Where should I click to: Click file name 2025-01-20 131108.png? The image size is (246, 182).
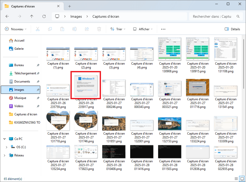pos(225,67)
